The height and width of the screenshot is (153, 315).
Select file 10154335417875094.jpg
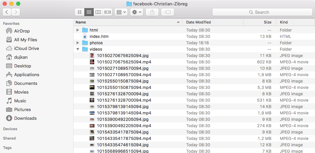pyautogui.click(x=194, y=132)
